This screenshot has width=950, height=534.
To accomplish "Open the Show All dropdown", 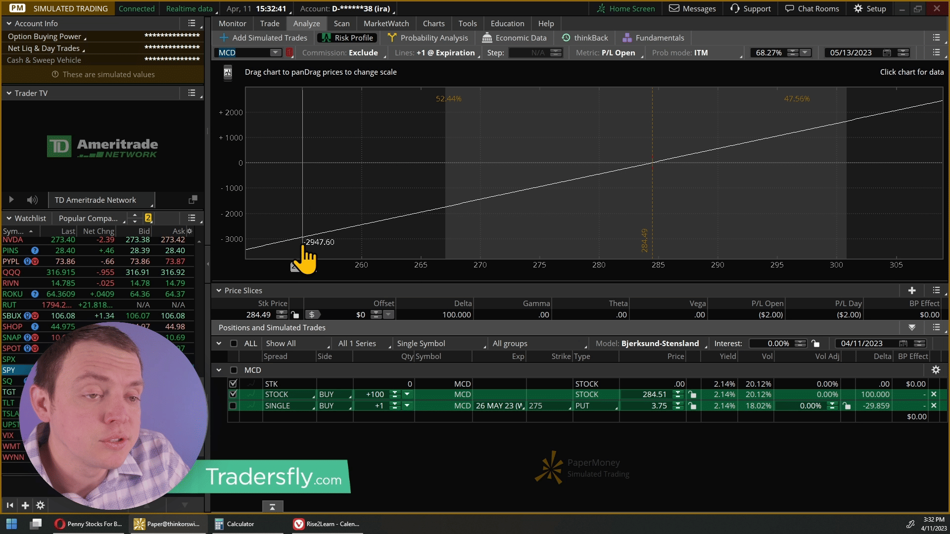I will click(x=297, y=344).
